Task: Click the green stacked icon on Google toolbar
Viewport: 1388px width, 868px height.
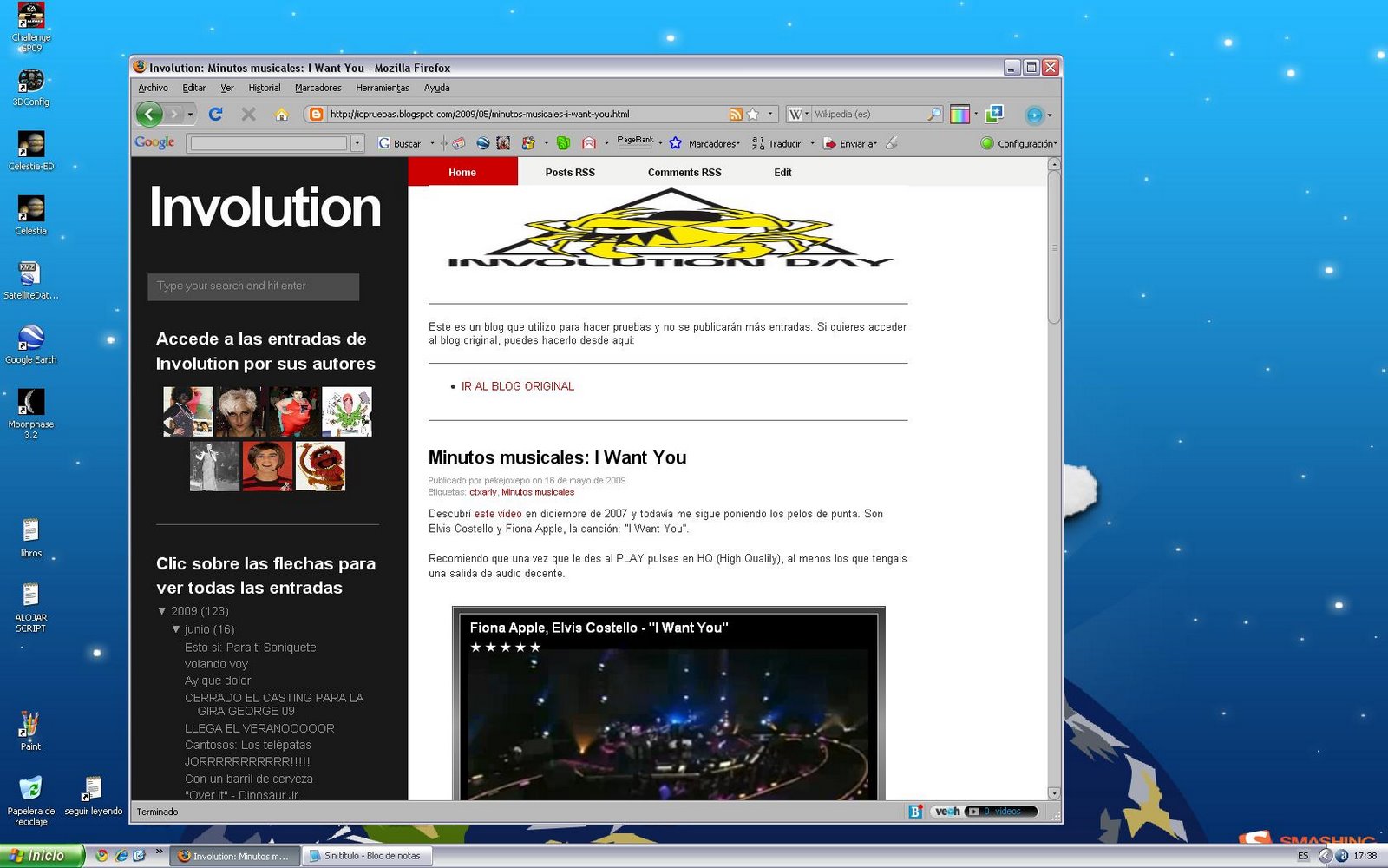Action: click(x=563, y=143)
